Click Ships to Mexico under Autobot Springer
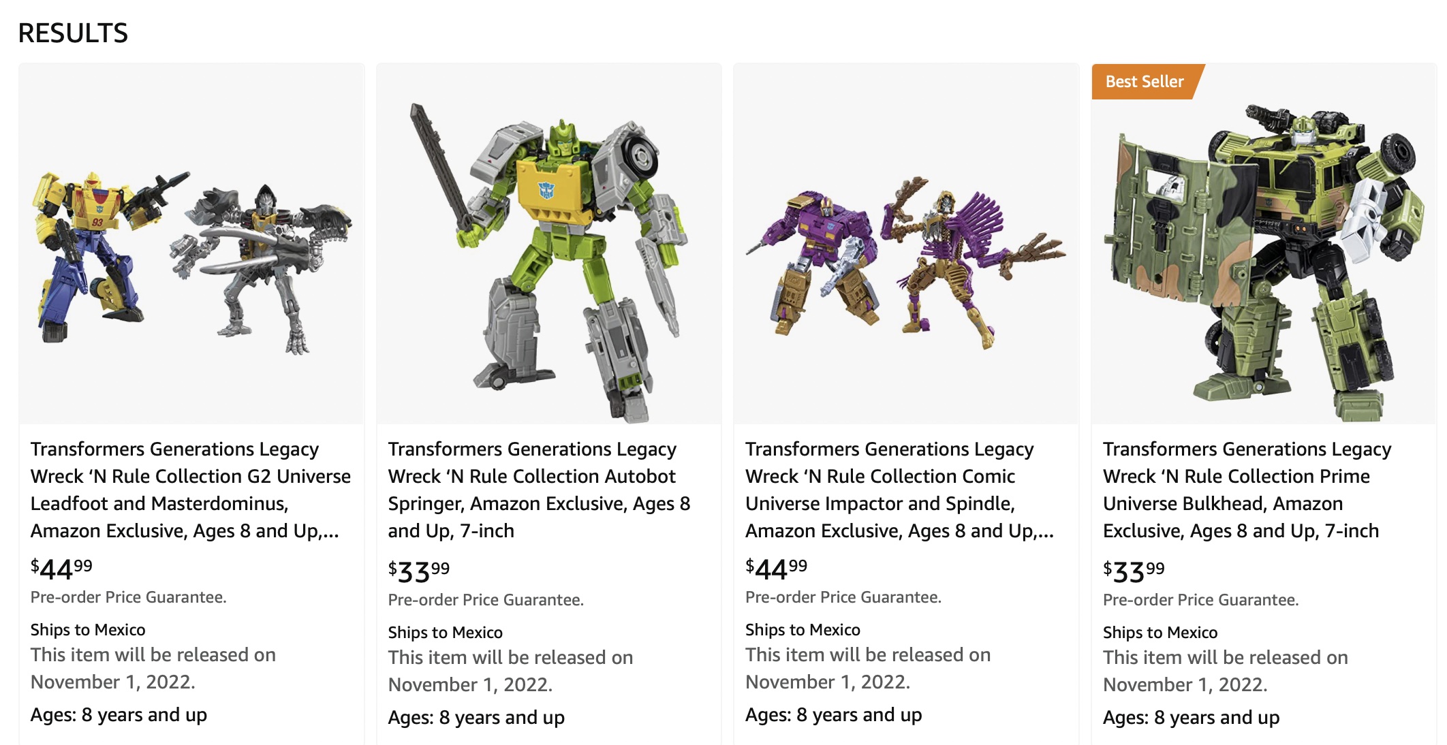1447x745 pixels. click(x=446, y=633)
